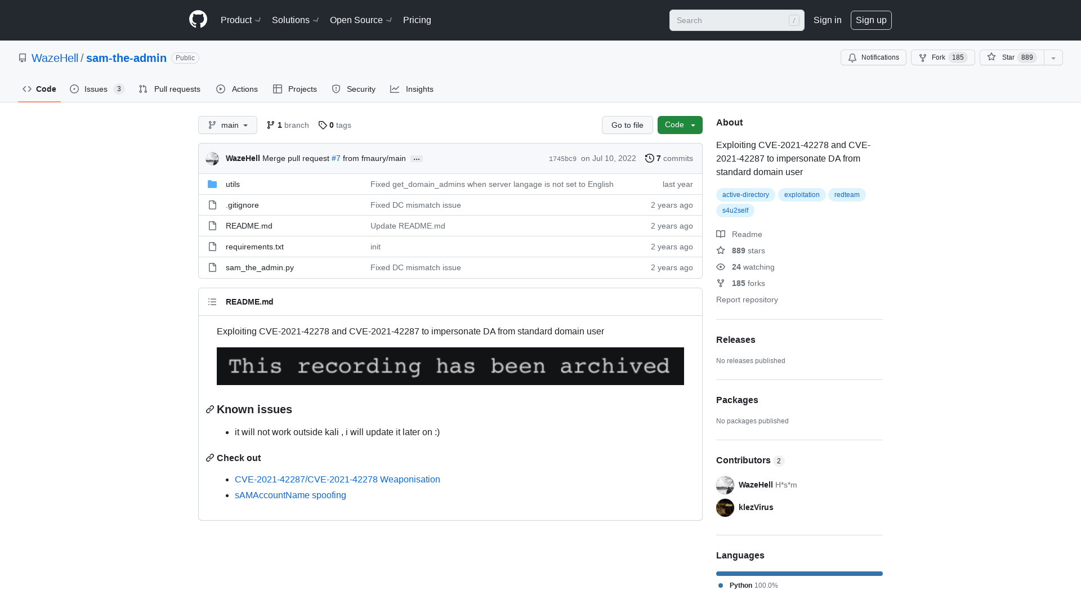Screen dimensions: 1081x608
Task: Star the repository with Star button
Action: (1012, 57)
